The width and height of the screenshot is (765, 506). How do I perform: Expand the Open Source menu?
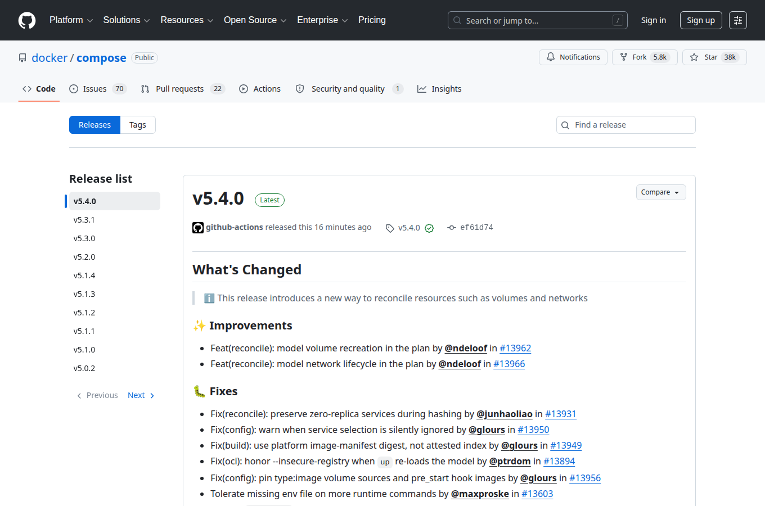[x=255, y=20]
